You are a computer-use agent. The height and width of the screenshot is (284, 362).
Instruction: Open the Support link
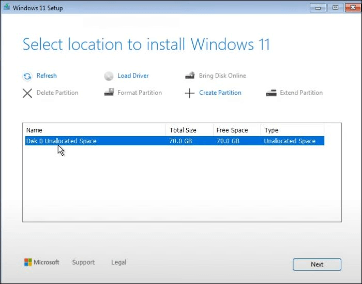pos(83,262)
